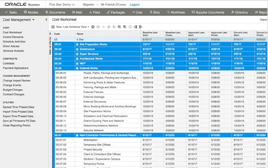Click the Logout link
Viewport: 268px width, 168px height.
tap(135, 5)
